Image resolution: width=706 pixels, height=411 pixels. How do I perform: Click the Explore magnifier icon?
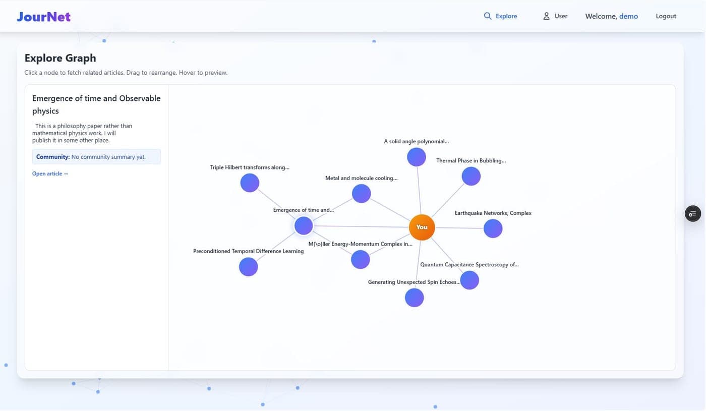(488, 16)
